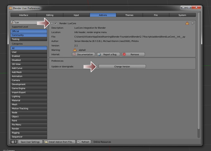Remove the LuxCore add-on
Image resolution: width=211 pixels, height=151 pixels.
coord(133,54)
